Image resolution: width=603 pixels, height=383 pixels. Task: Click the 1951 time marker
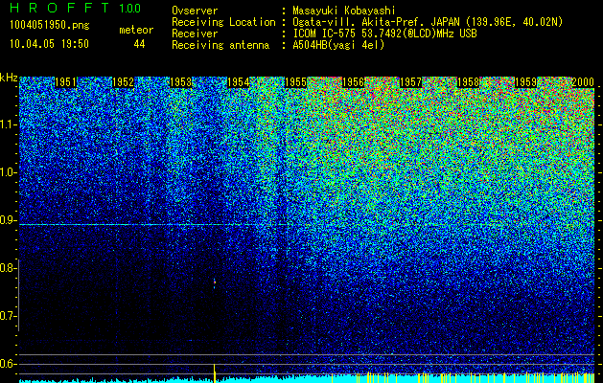tap(66, 82)
